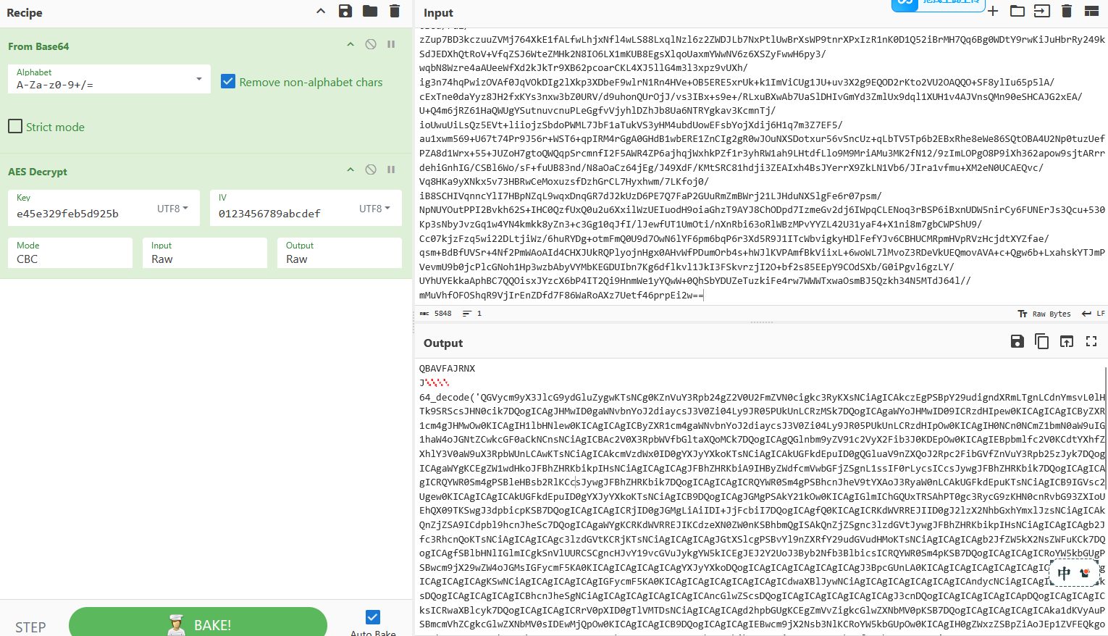Open the AES Input format dropdown
This screenshot has height=636, width=1108.
pyautogui.click(x=205, y=253)
